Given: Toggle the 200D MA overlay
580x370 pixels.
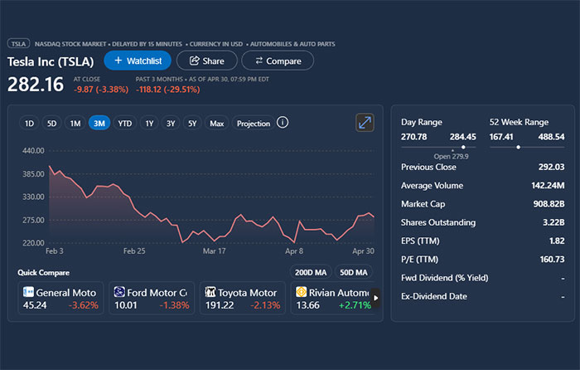Looking at the screenshot, I should tap(310, 272).
